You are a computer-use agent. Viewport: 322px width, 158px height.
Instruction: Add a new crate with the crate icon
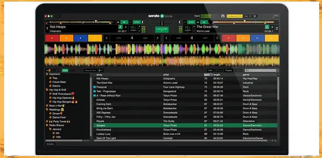point(49,71)
